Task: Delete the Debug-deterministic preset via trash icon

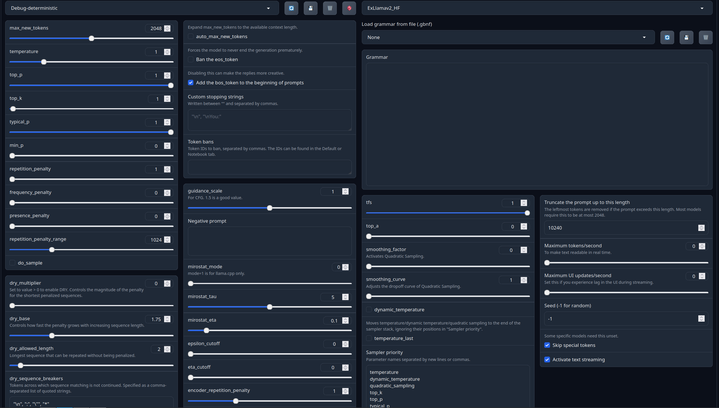Action: coord(330,8)
